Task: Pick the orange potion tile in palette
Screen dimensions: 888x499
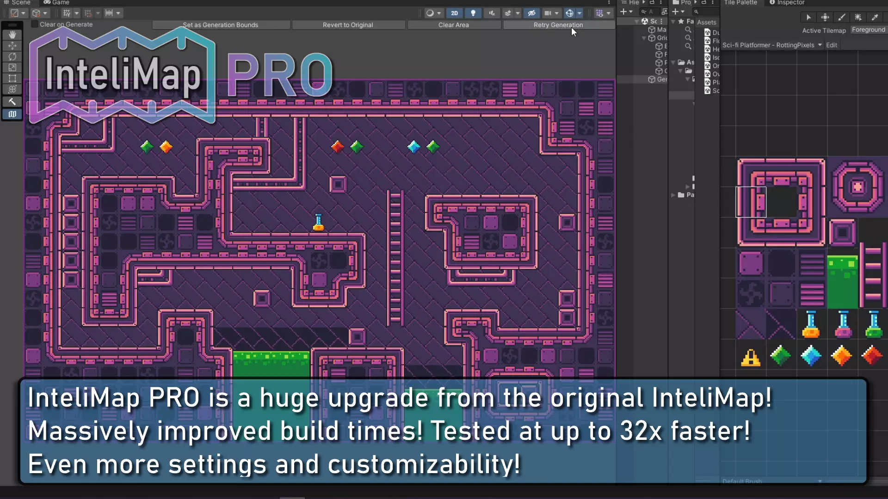Action: (811, 324)
